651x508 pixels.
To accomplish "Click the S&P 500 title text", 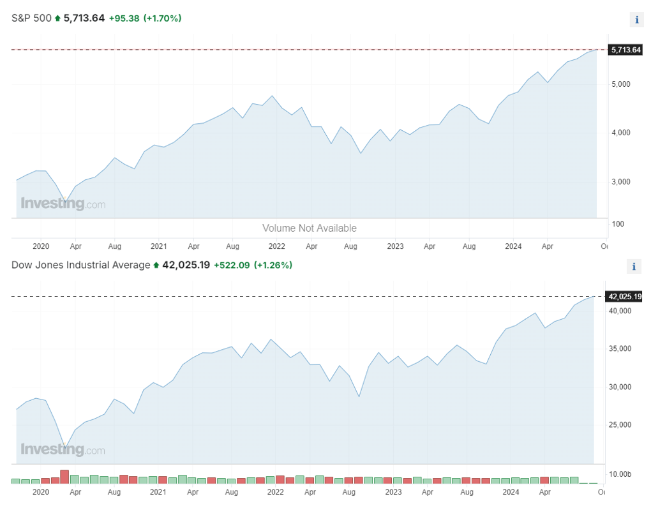I will point(31,19).
